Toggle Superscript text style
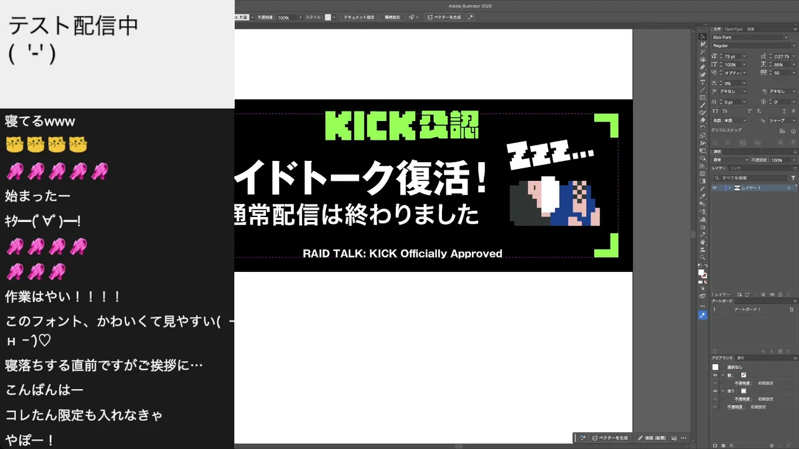799x449 pixels. (751, 111)
